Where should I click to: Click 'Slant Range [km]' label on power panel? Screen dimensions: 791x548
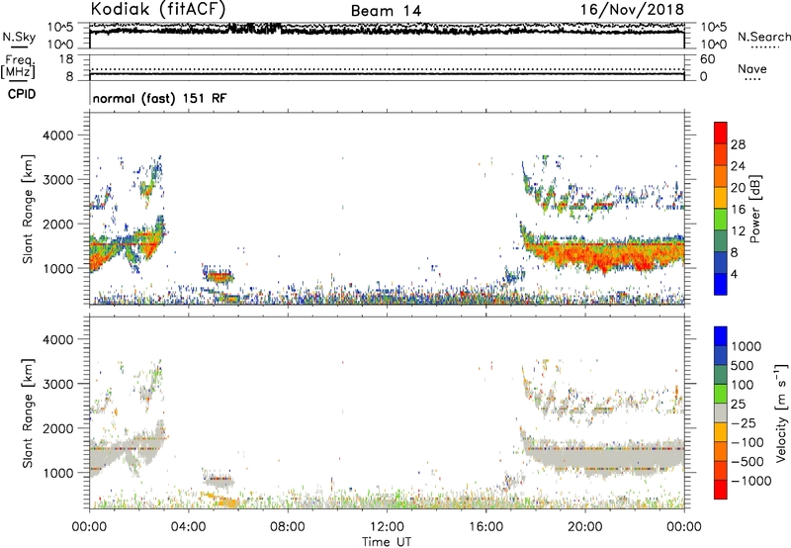tap(28, 209)
